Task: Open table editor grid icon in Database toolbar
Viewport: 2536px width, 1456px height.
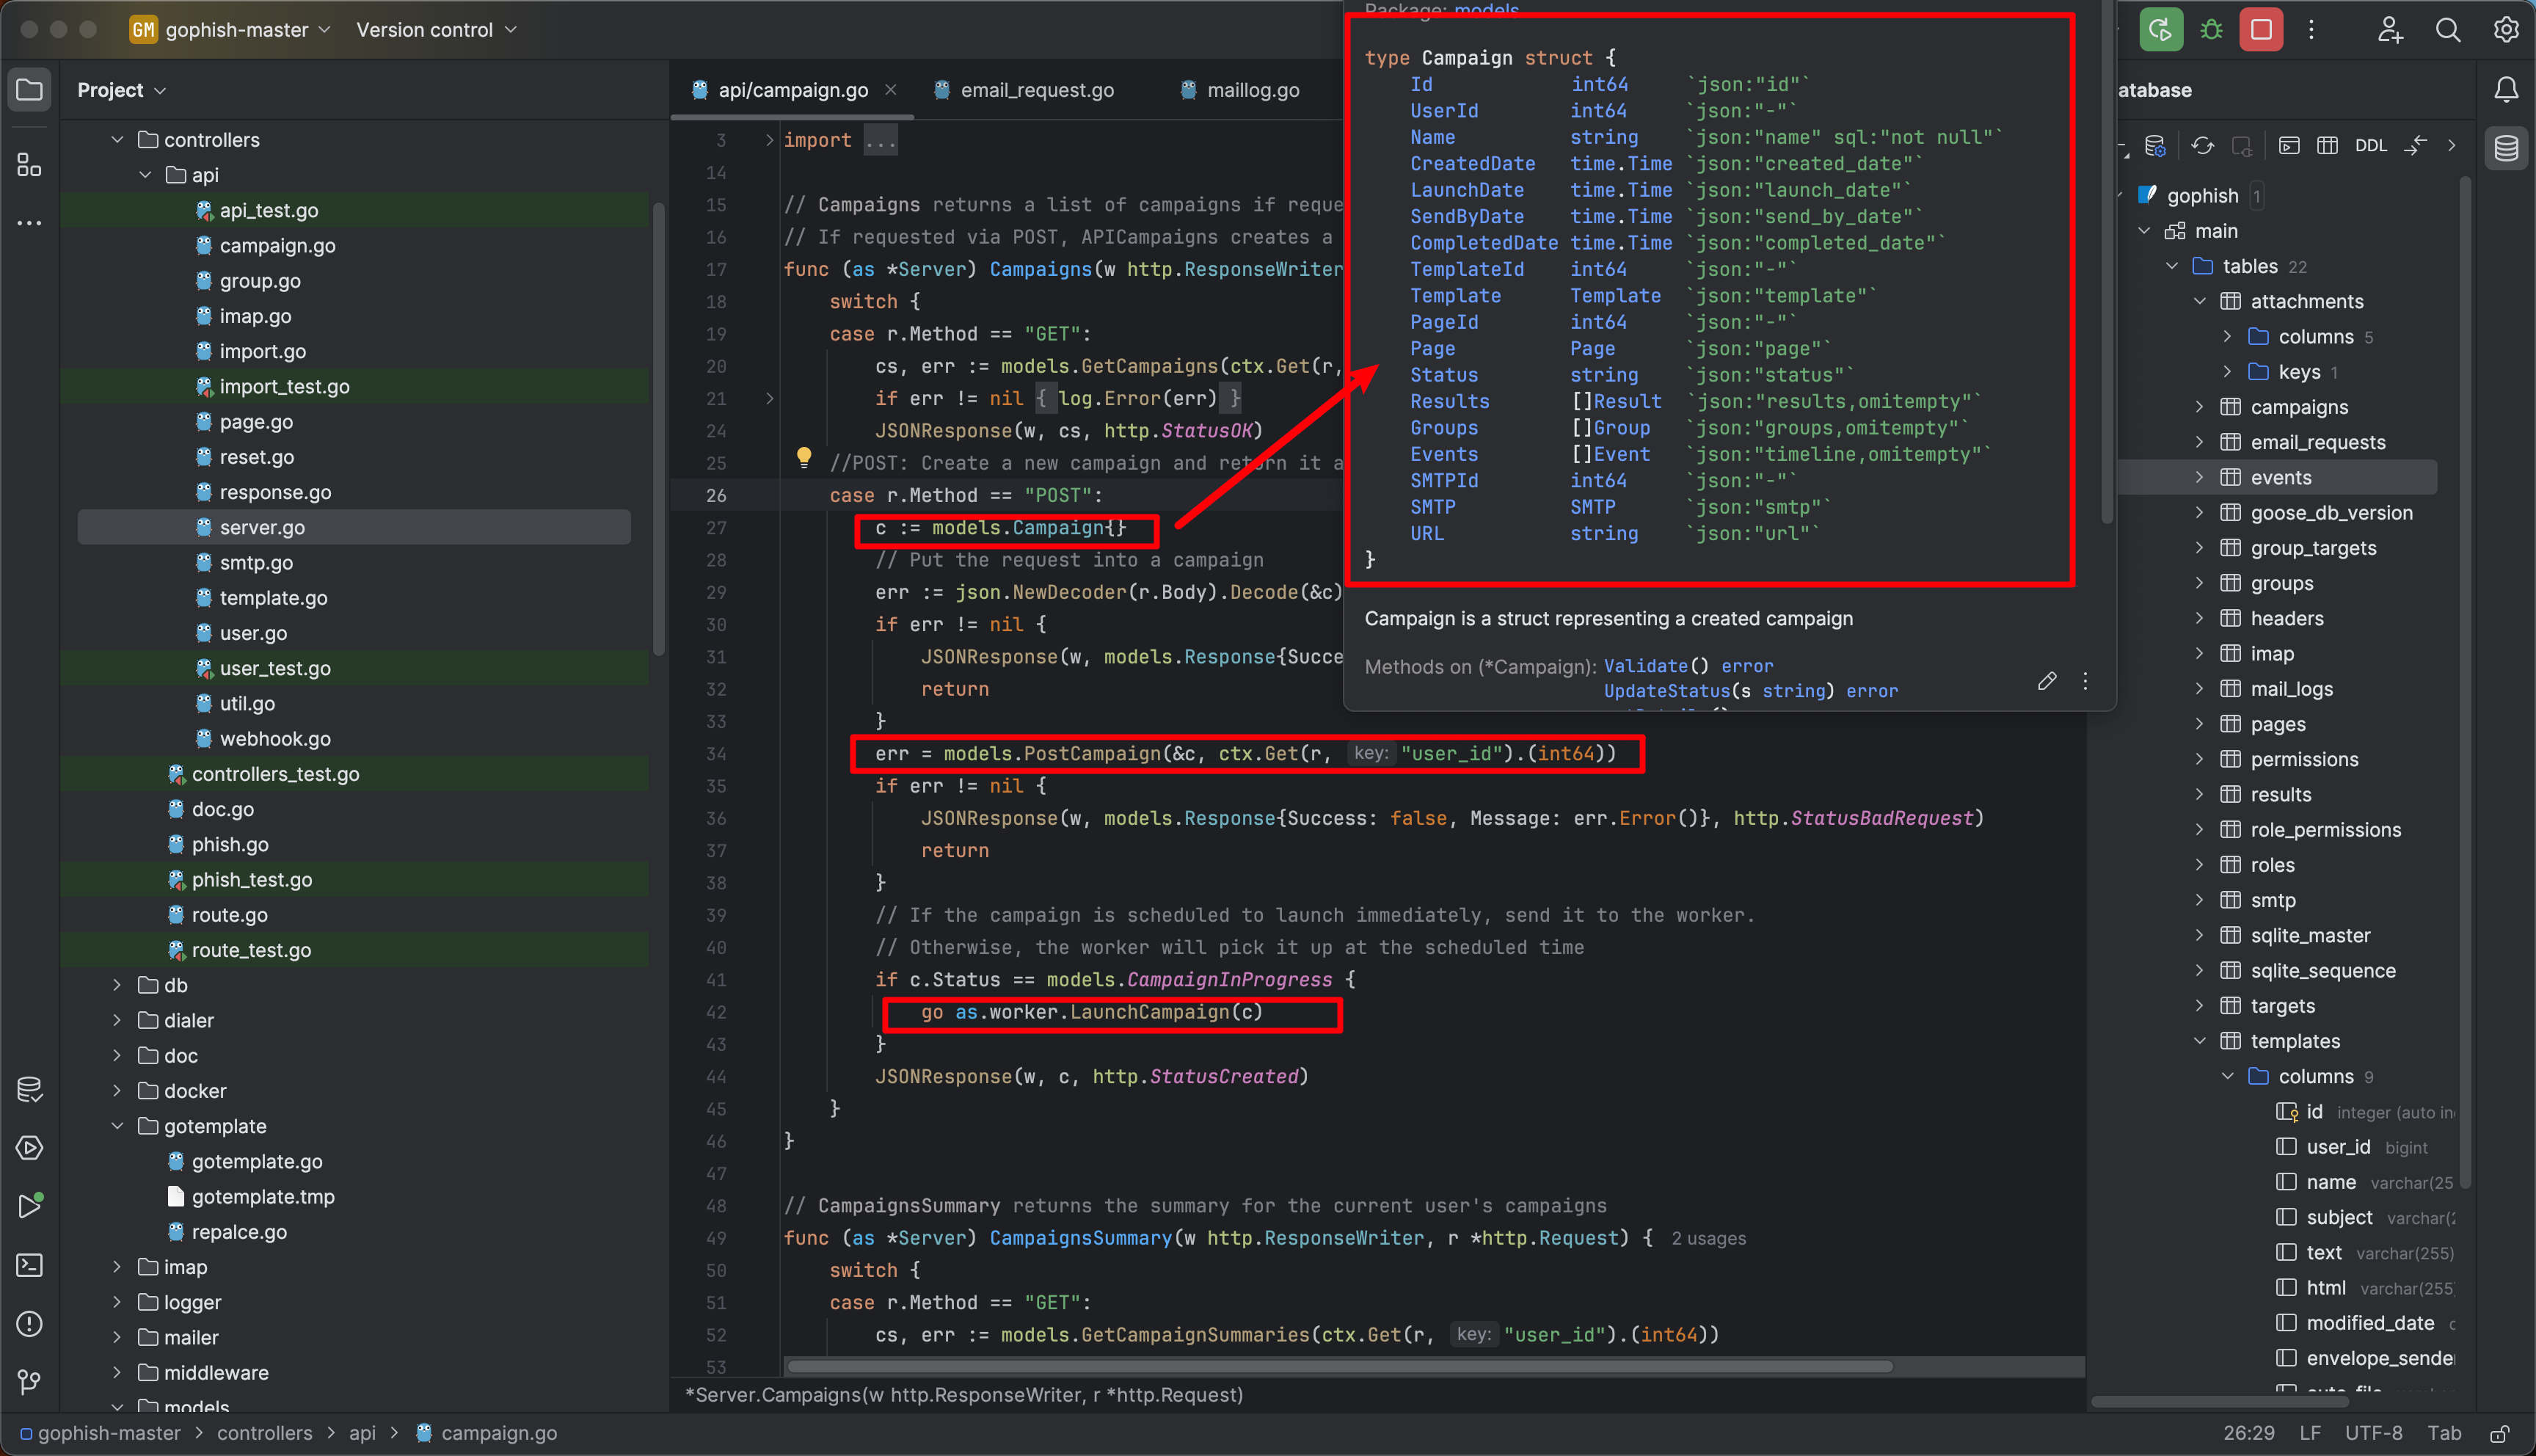Action: (x=2327, y=146)
